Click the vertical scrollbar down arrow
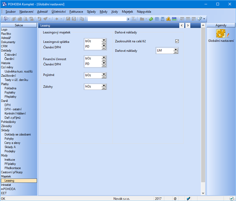Viewport: 236px width, 201px height. [203, 193]
